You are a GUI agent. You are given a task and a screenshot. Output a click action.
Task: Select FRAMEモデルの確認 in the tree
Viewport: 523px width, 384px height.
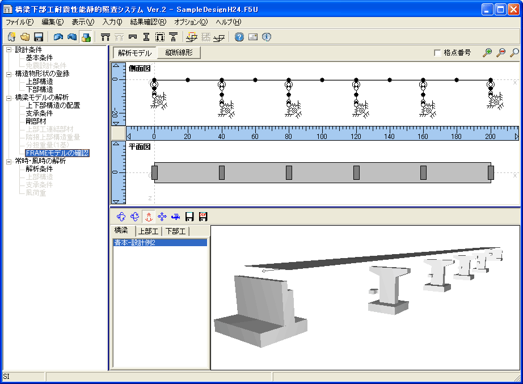(x=57, y=153)
